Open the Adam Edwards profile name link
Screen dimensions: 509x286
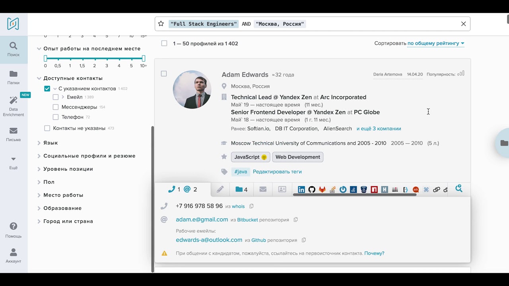pyautogui.click(x=245, y=75)
